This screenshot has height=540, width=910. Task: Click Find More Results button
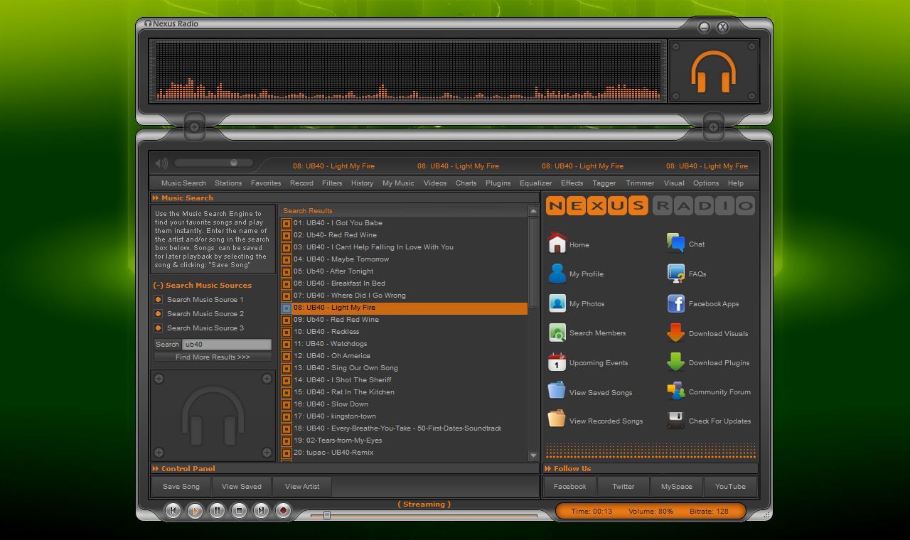pyautogui.click(x=213, y=357)
